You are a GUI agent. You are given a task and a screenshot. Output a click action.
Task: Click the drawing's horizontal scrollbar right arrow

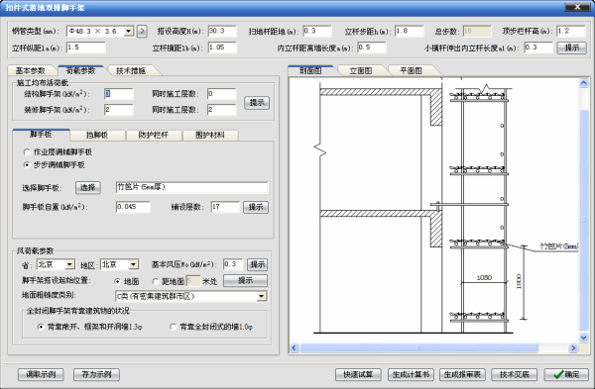(x=573, y=347)
